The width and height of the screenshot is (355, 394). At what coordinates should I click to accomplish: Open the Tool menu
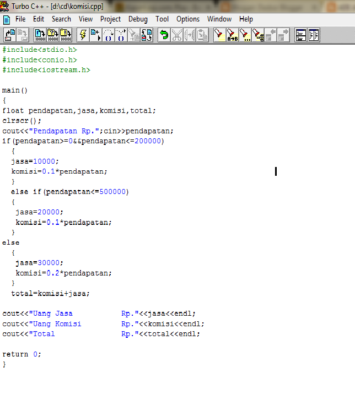(x=162, y=19)
